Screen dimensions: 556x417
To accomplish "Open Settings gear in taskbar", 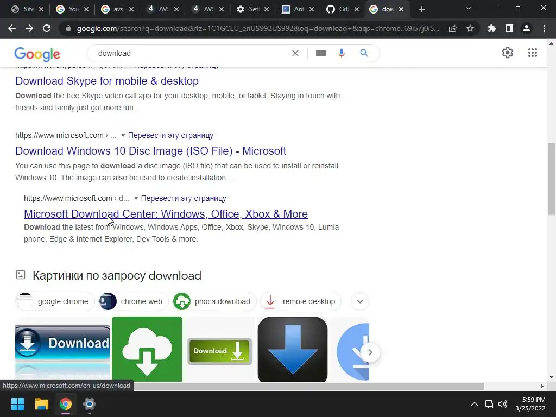I will point(90,404).
